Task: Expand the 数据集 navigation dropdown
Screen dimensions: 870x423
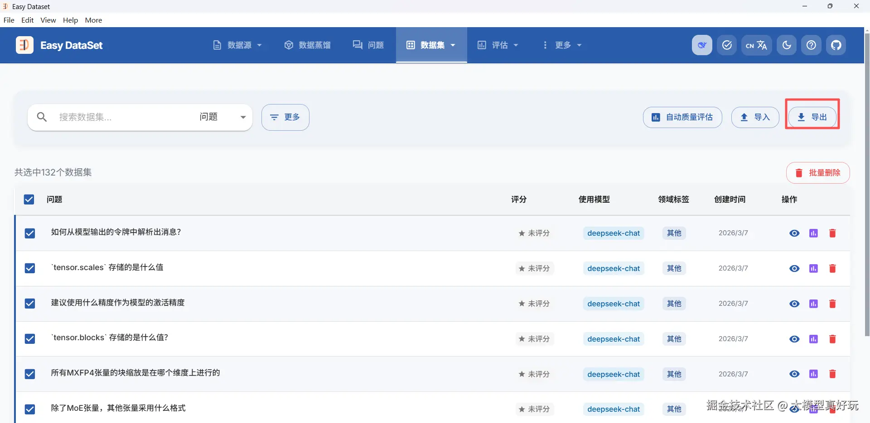Action: (431, 45)
